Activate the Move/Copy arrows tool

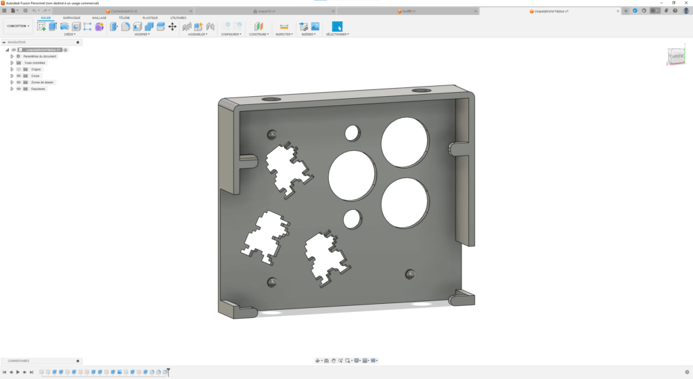173,26
